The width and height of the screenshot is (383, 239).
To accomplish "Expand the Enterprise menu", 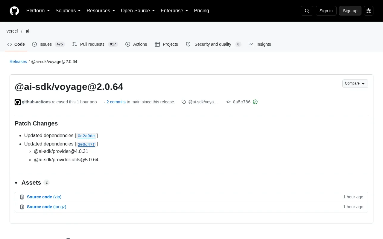I will point(174,11).
